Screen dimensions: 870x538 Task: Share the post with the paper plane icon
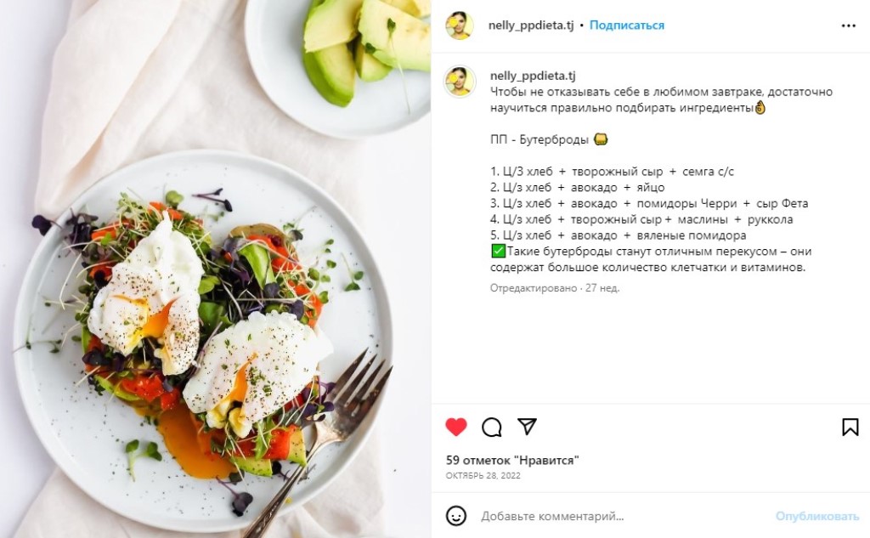[x=527, y=427]
